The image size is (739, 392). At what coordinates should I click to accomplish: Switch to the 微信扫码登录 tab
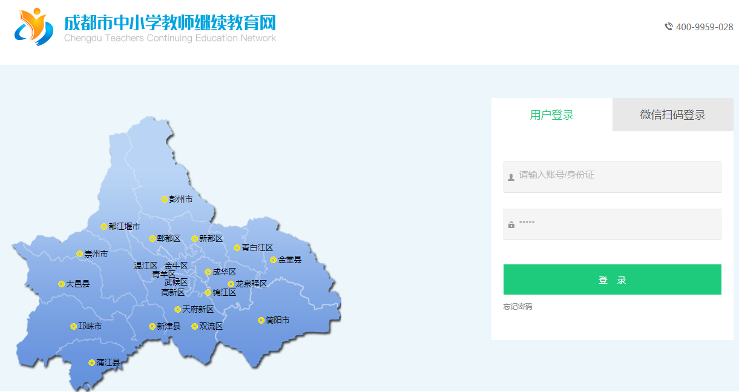[673, 115]
